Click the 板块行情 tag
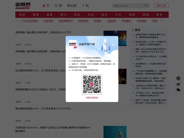 (83, 21)
